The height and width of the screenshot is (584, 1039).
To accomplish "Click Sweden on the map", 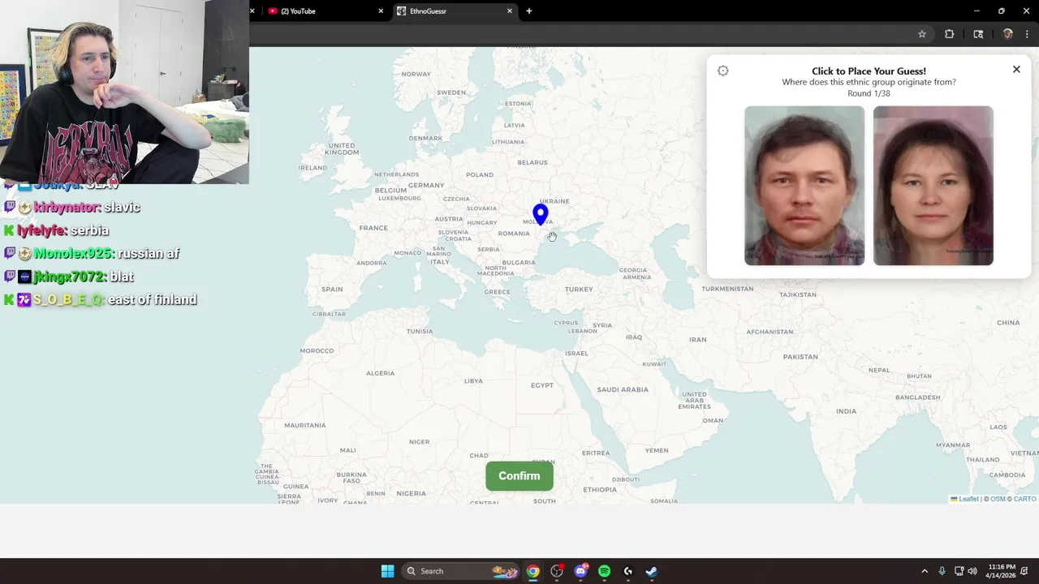I will tap(451, 92).
